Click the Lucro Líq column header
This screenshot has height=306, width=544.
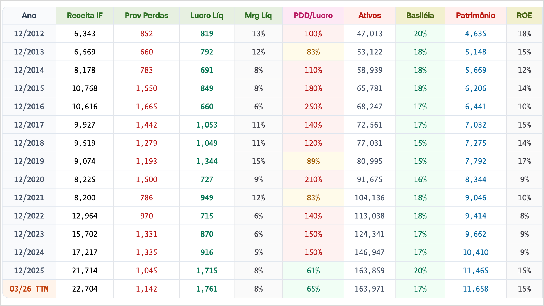[x=207, y=16]
